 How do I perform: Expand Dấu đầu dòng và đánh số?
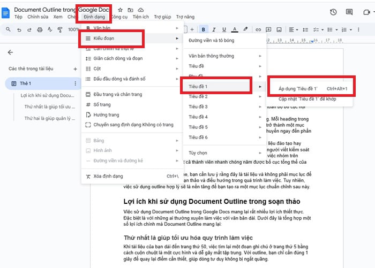click(x=132, y=79)
